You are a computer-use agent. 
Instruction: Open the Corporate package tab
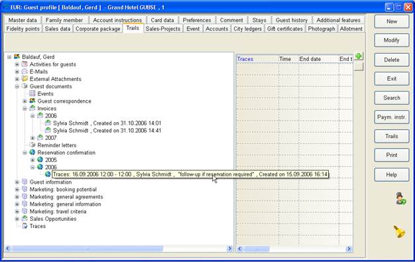pyautogui.click(x=98, y=29)
